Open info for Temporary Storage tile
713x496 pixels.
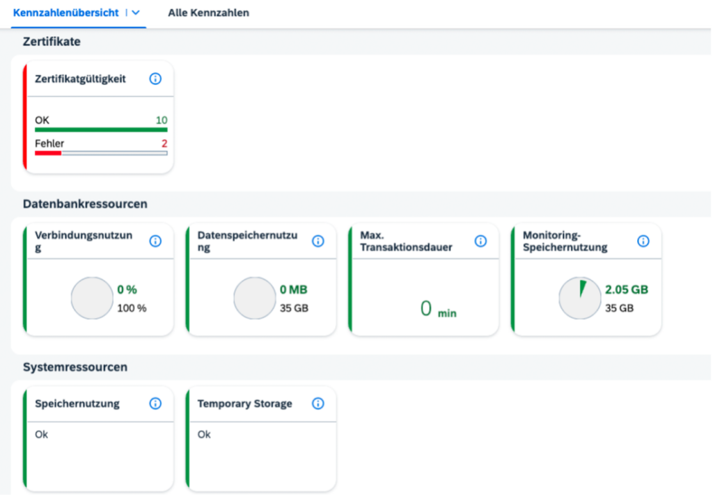(318, 403)
